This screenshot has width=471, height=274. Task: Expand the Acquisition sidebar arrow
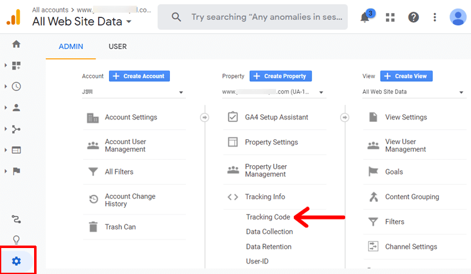[x=6, y=129]
